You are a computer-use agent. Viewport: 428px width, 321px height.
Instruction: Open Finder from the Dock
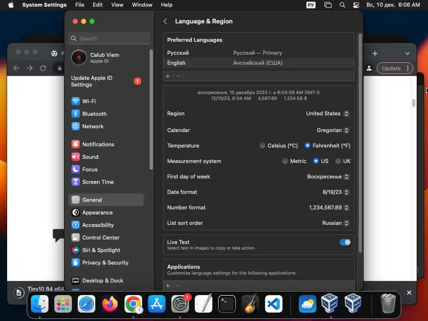tap(40, 304)
